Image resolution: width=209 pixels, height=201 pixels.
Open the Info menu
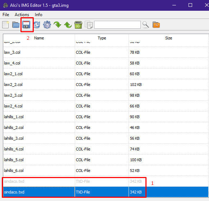pyautogui.click(x=38, y=15)
